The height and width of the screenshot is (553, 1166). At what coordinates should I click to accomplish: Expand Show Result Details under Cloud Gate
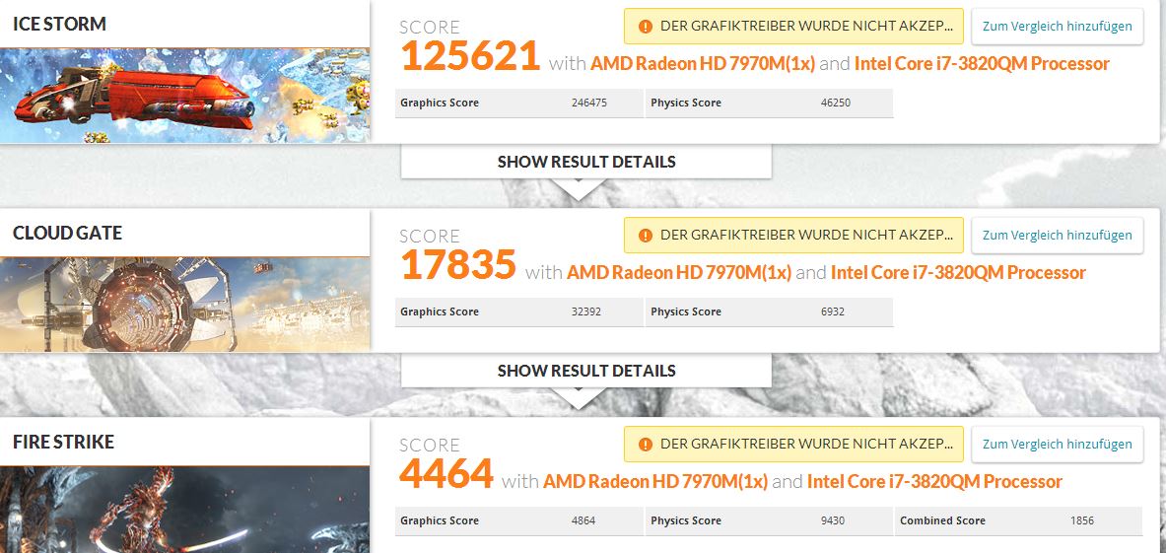click(x=586, y=371)
